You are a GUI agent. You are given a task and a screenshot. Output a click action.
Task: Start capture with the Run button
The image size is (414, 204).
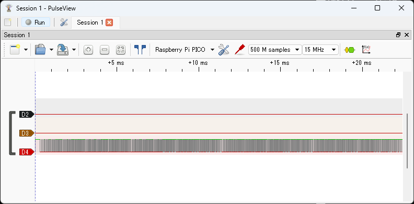[36, 22]
